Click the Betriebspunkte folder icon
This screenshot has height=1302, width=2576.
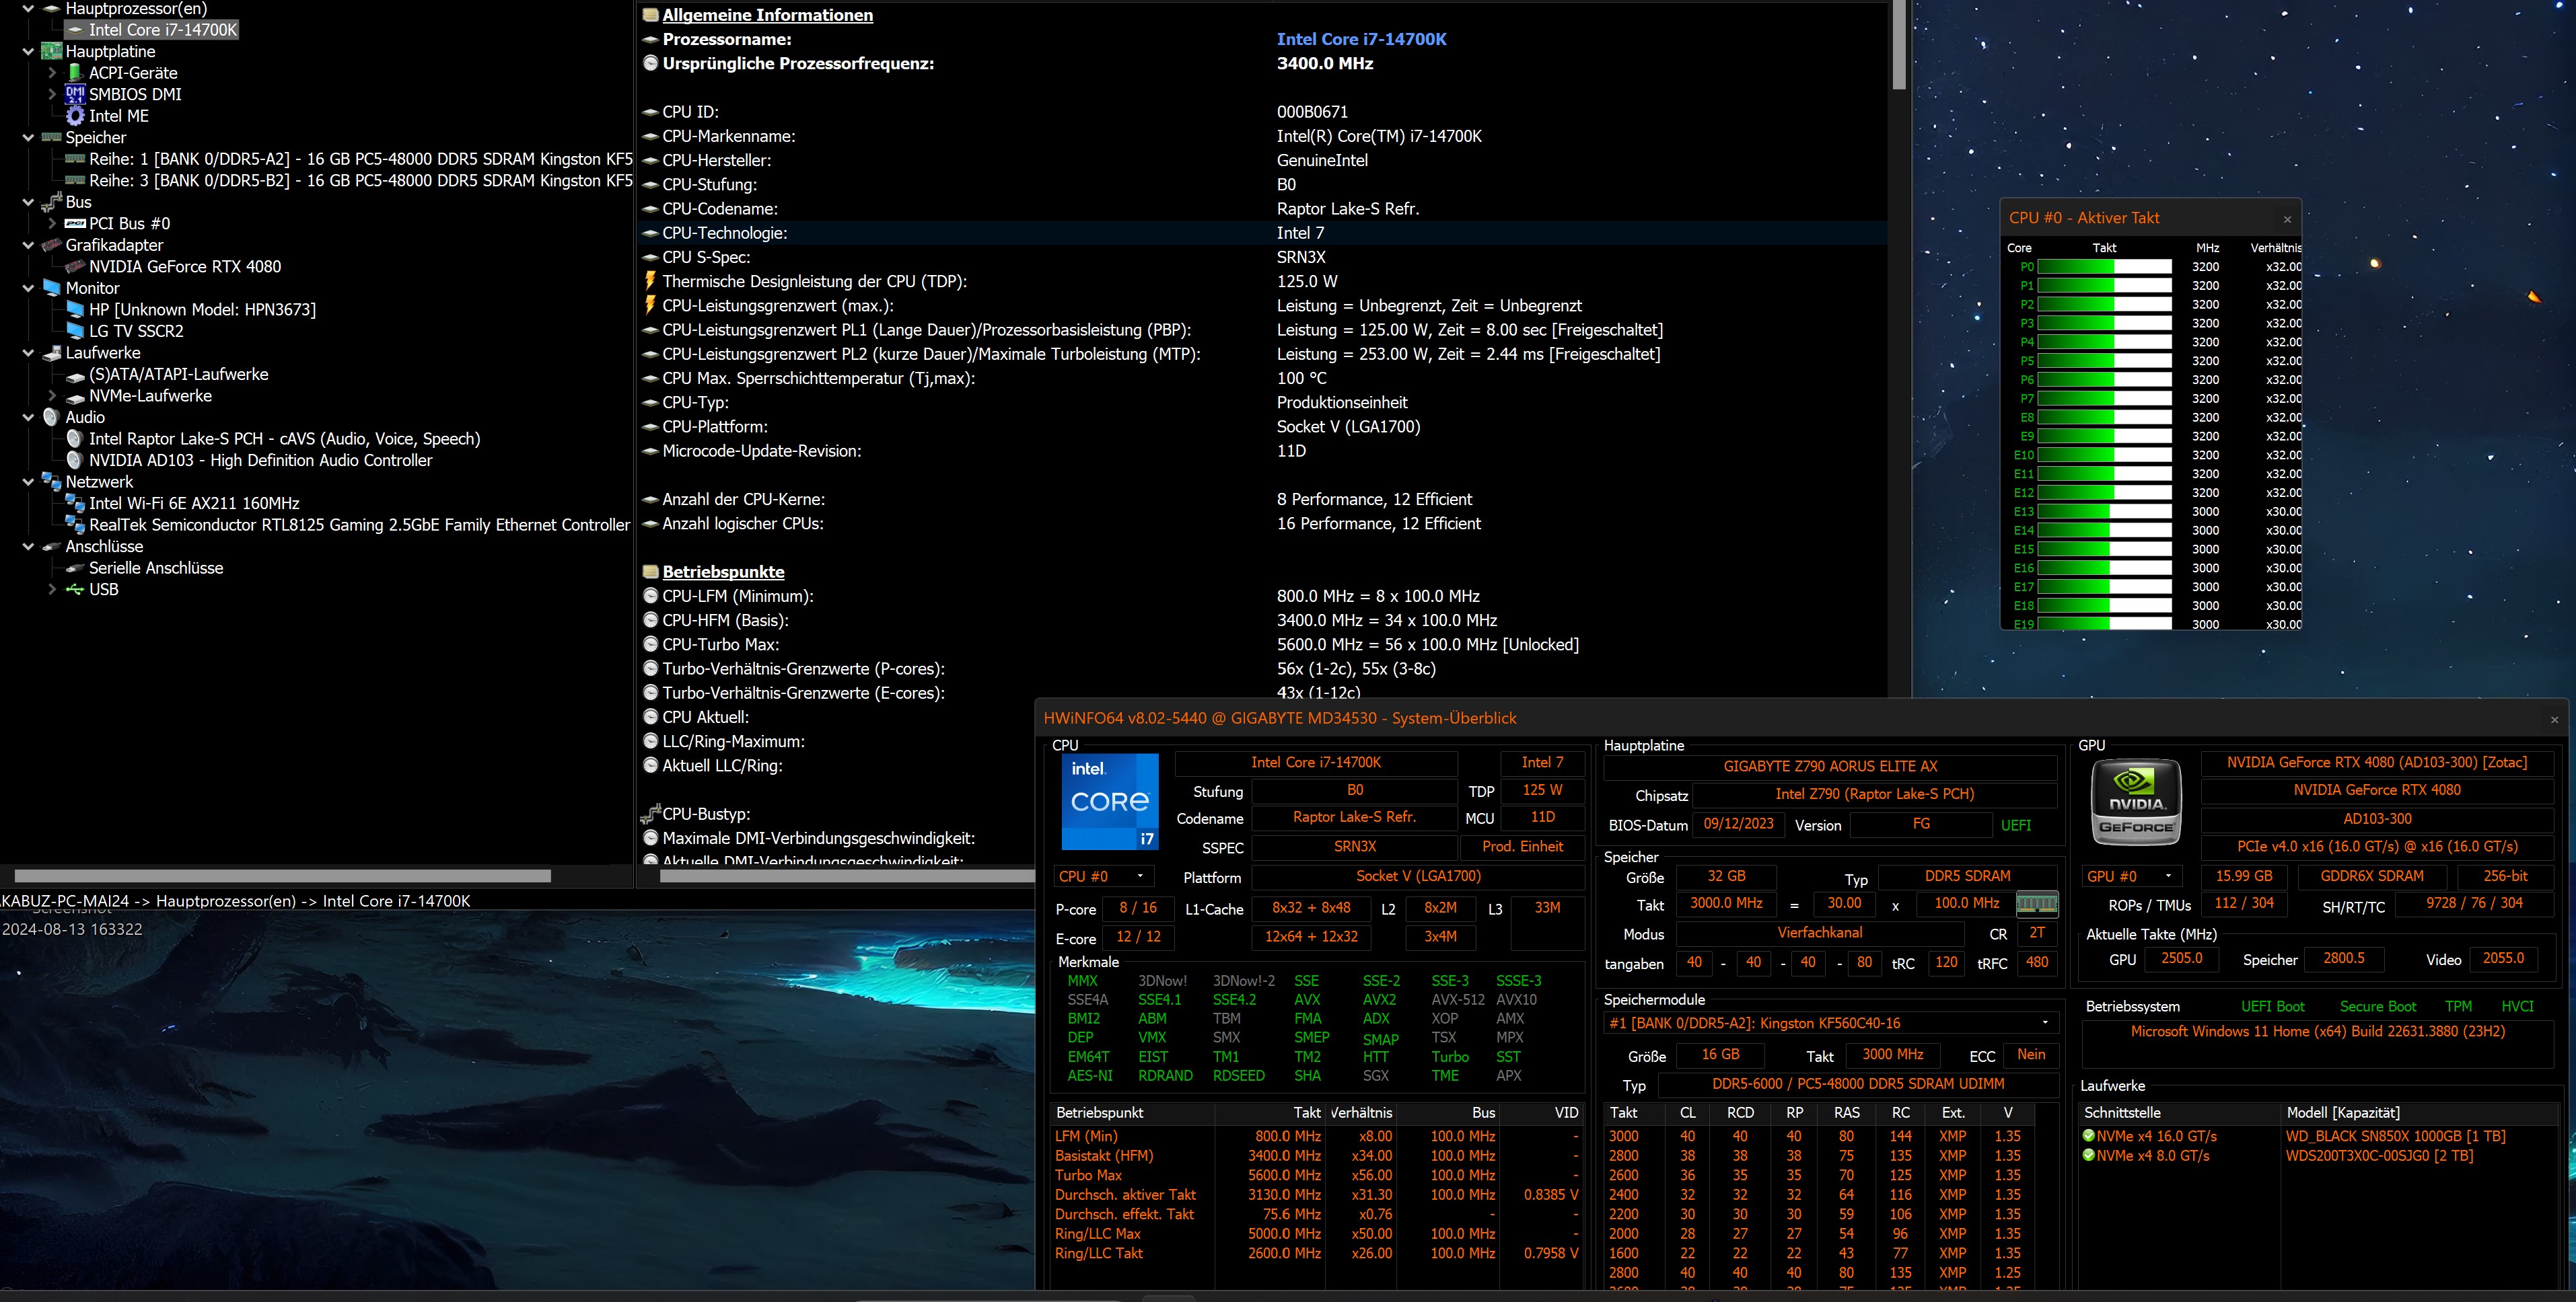650,572
